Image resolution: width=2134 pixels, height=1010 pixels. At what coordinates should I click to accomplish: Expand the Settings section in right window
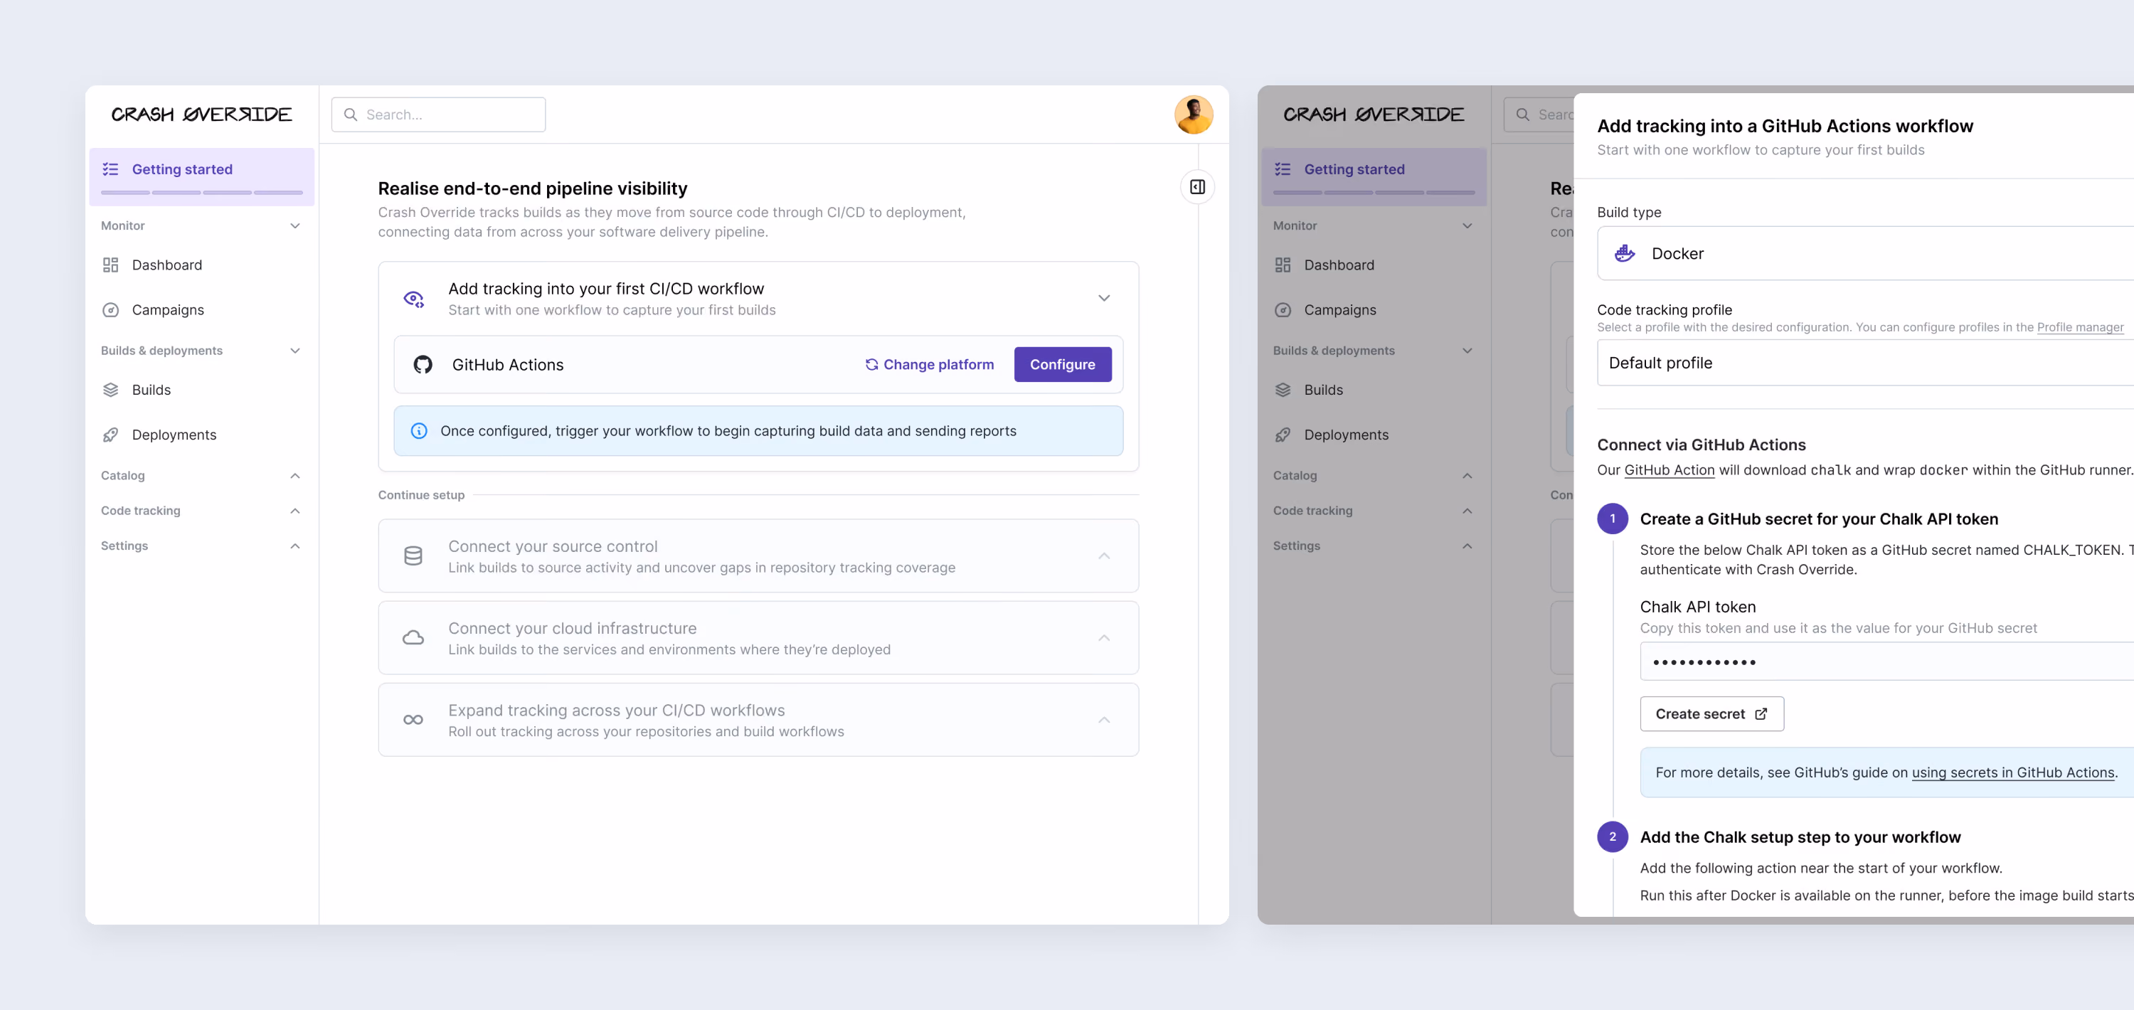[x=1467, y=546]
